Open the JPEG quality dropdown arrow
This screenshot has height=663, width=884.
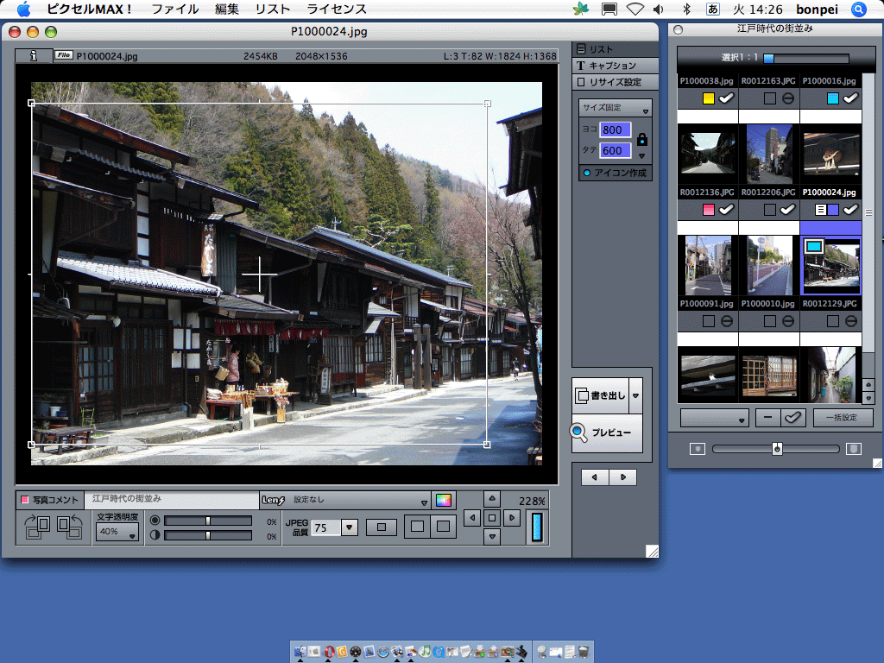click(x=350, y=527)
